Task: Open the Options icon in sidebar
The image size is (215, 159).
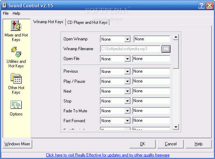Action: click(16, 105)
